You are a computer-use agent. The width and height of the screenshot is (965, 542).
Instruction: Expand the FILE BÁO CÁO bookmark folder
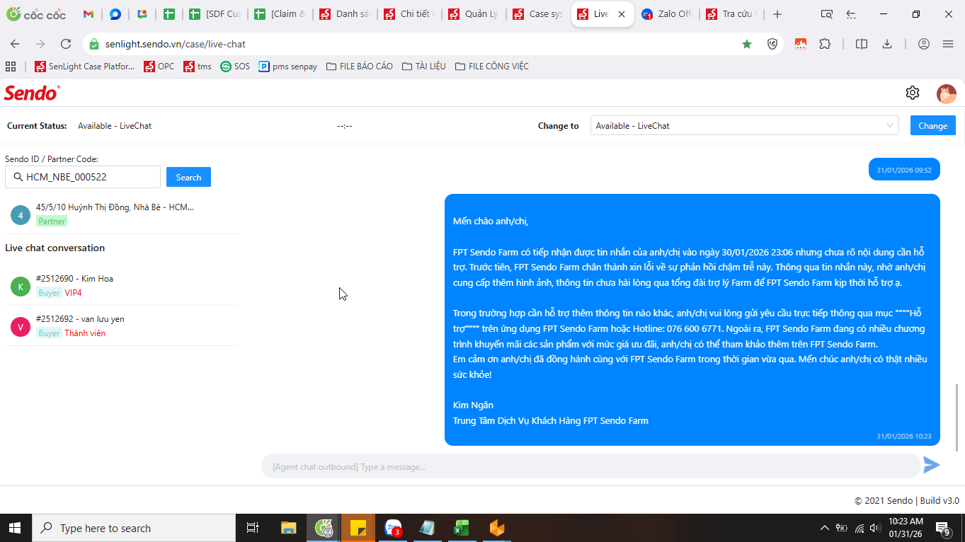click(x=359, y=67)
